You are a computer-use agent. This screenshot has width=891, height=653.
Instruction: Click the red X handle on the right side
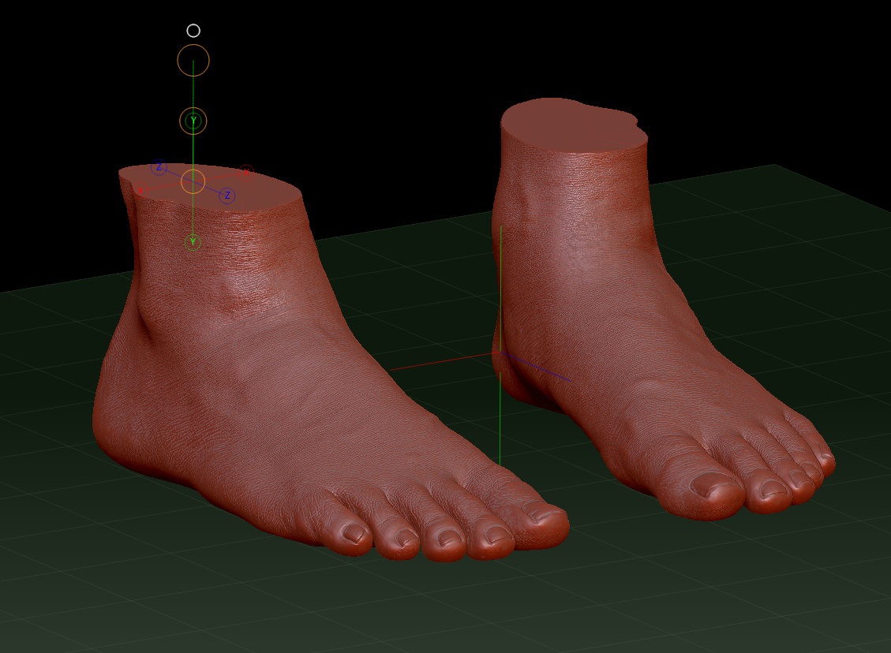[246, 172]
